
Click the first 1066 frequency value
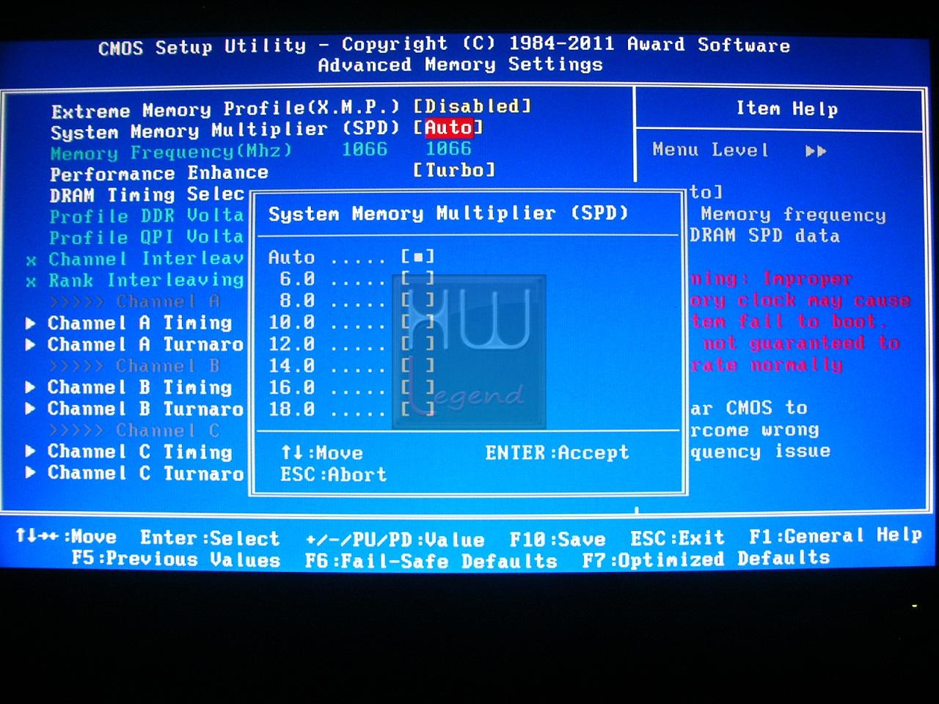pyautogui.click(x=365, y=149)
